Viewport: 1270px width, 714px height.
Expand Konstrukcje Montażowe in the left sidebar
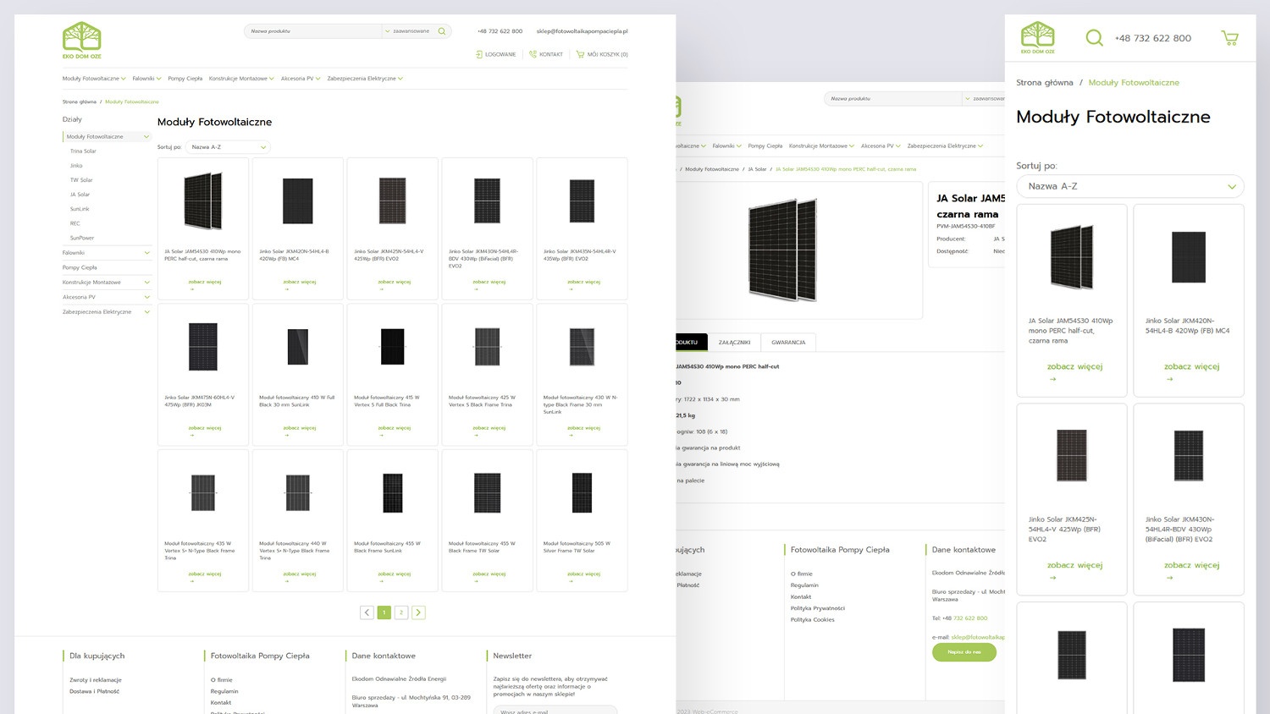click(146, 283)
